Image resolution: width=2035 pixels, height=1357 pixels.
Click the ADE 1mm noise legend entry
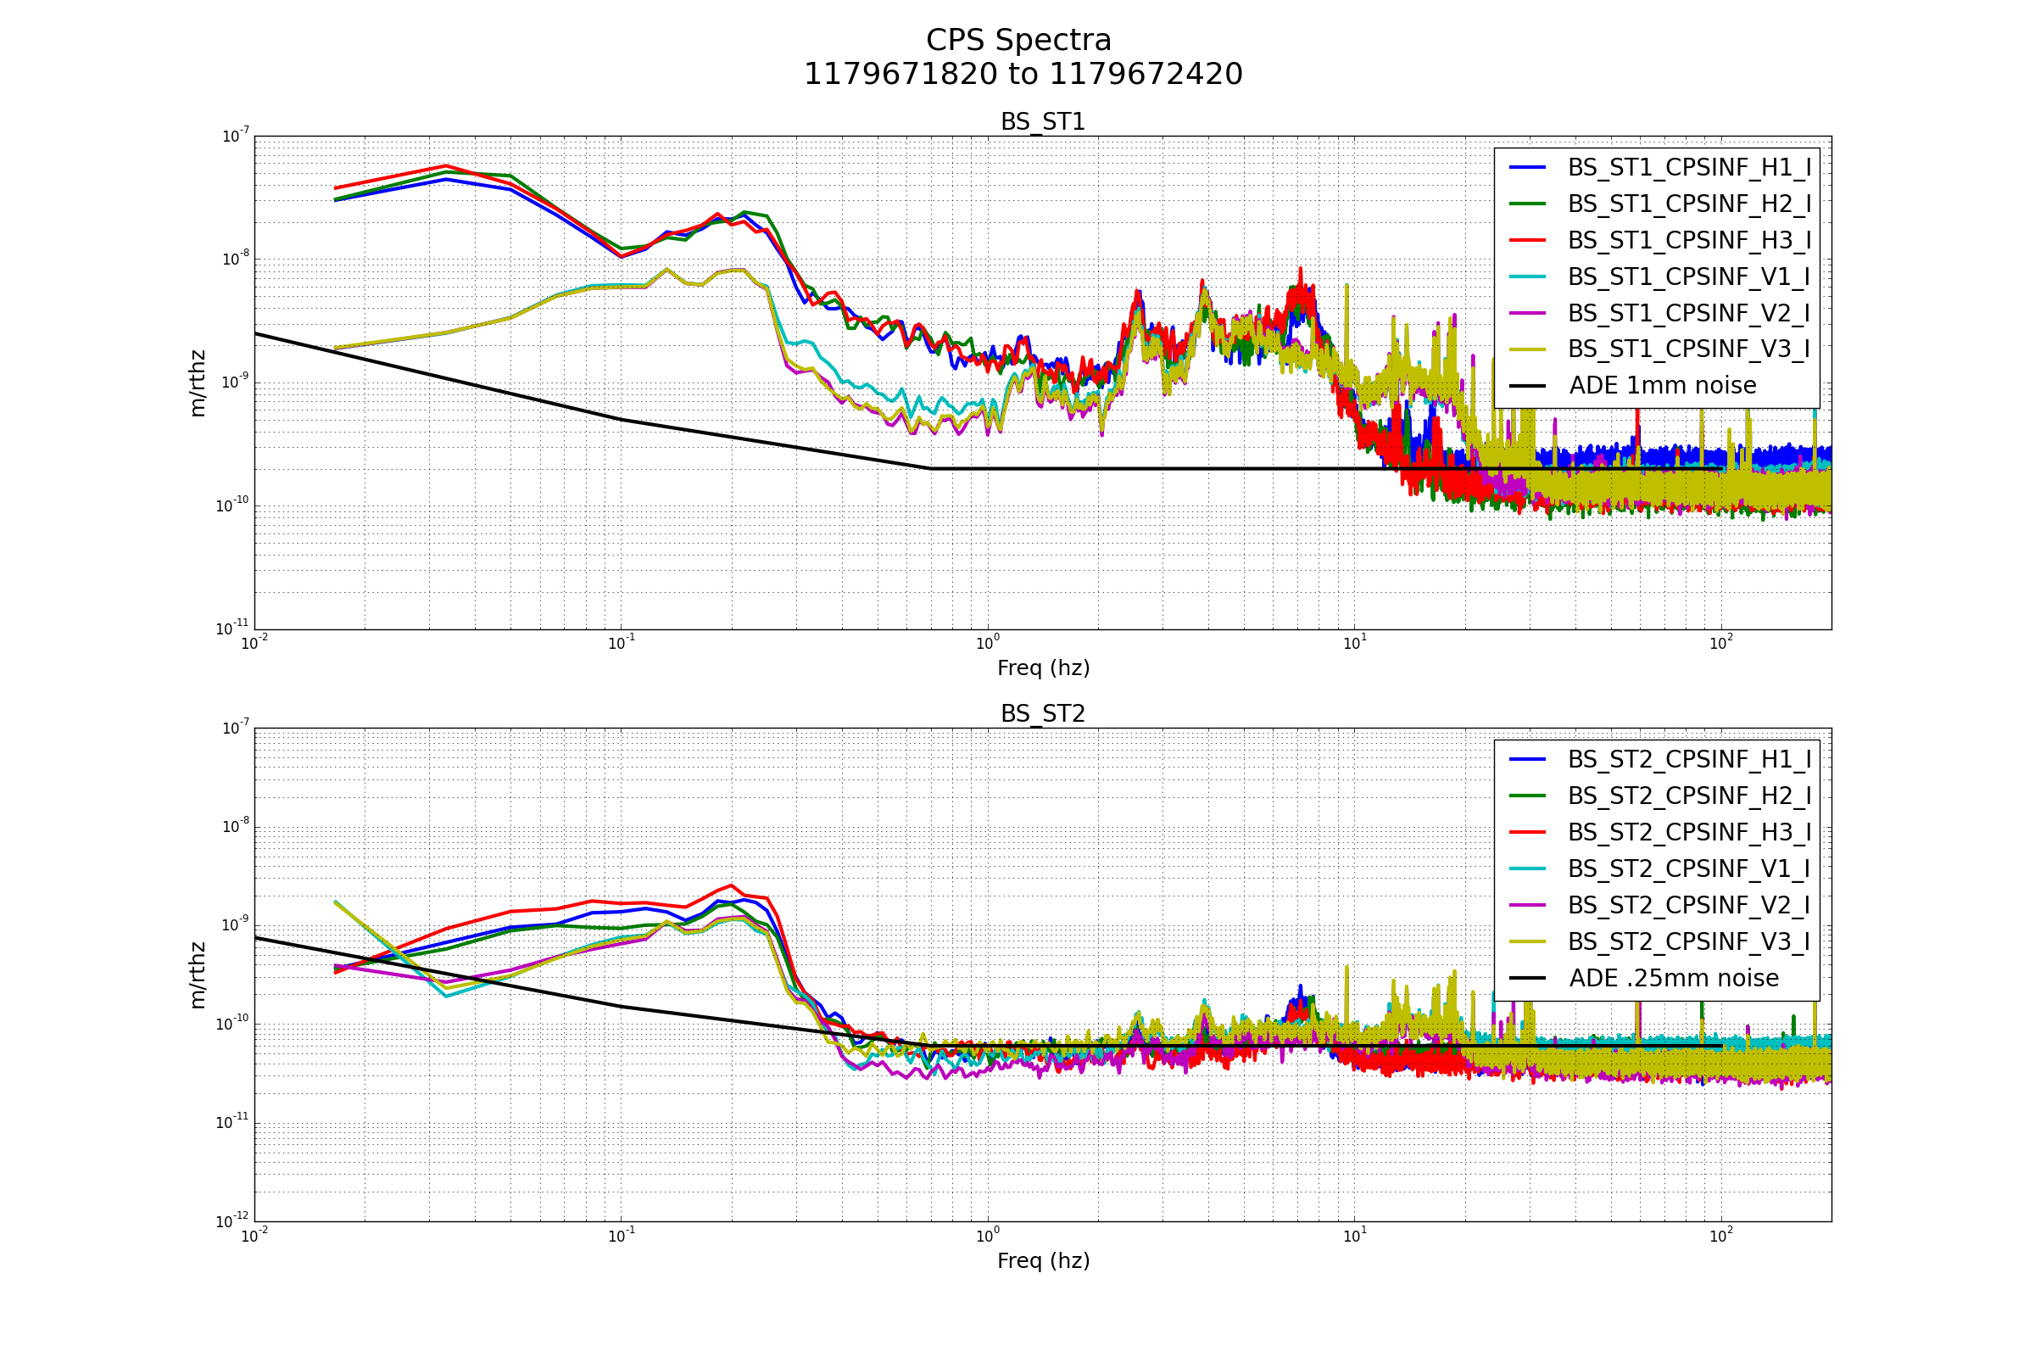pos(1662,386)
